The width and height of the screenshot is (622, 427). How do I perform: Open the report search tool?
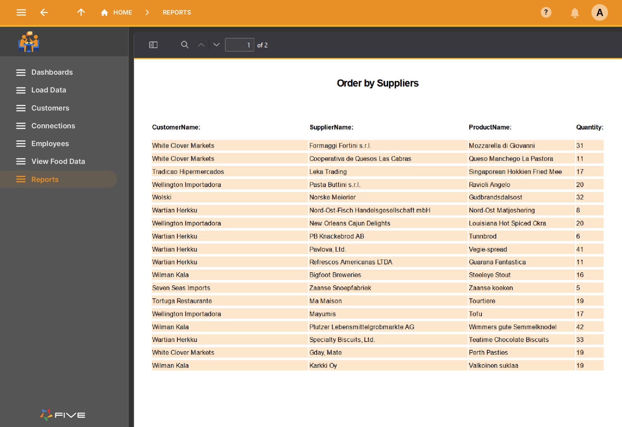click(185, 45)
